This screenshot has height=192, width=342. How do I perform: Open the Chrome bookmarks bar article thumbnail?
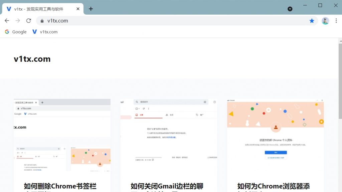tap(62, 135)
